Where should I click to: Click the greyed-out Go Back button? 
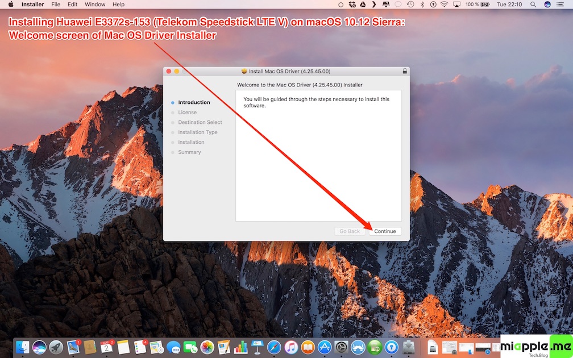(350, 231)
